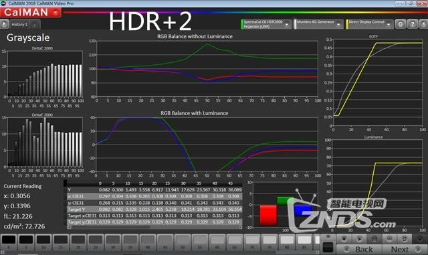Image resolution: width=428 pixels, height=255 pixels.
Task: Click the stop measurement icon
Action: click(x=344, y=238)
